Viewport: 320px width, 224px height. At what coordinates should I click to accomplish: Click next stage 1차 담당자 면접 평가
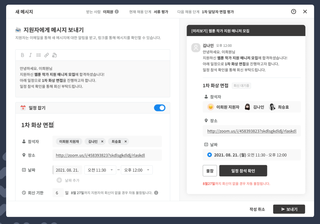(x=218, y=12)
